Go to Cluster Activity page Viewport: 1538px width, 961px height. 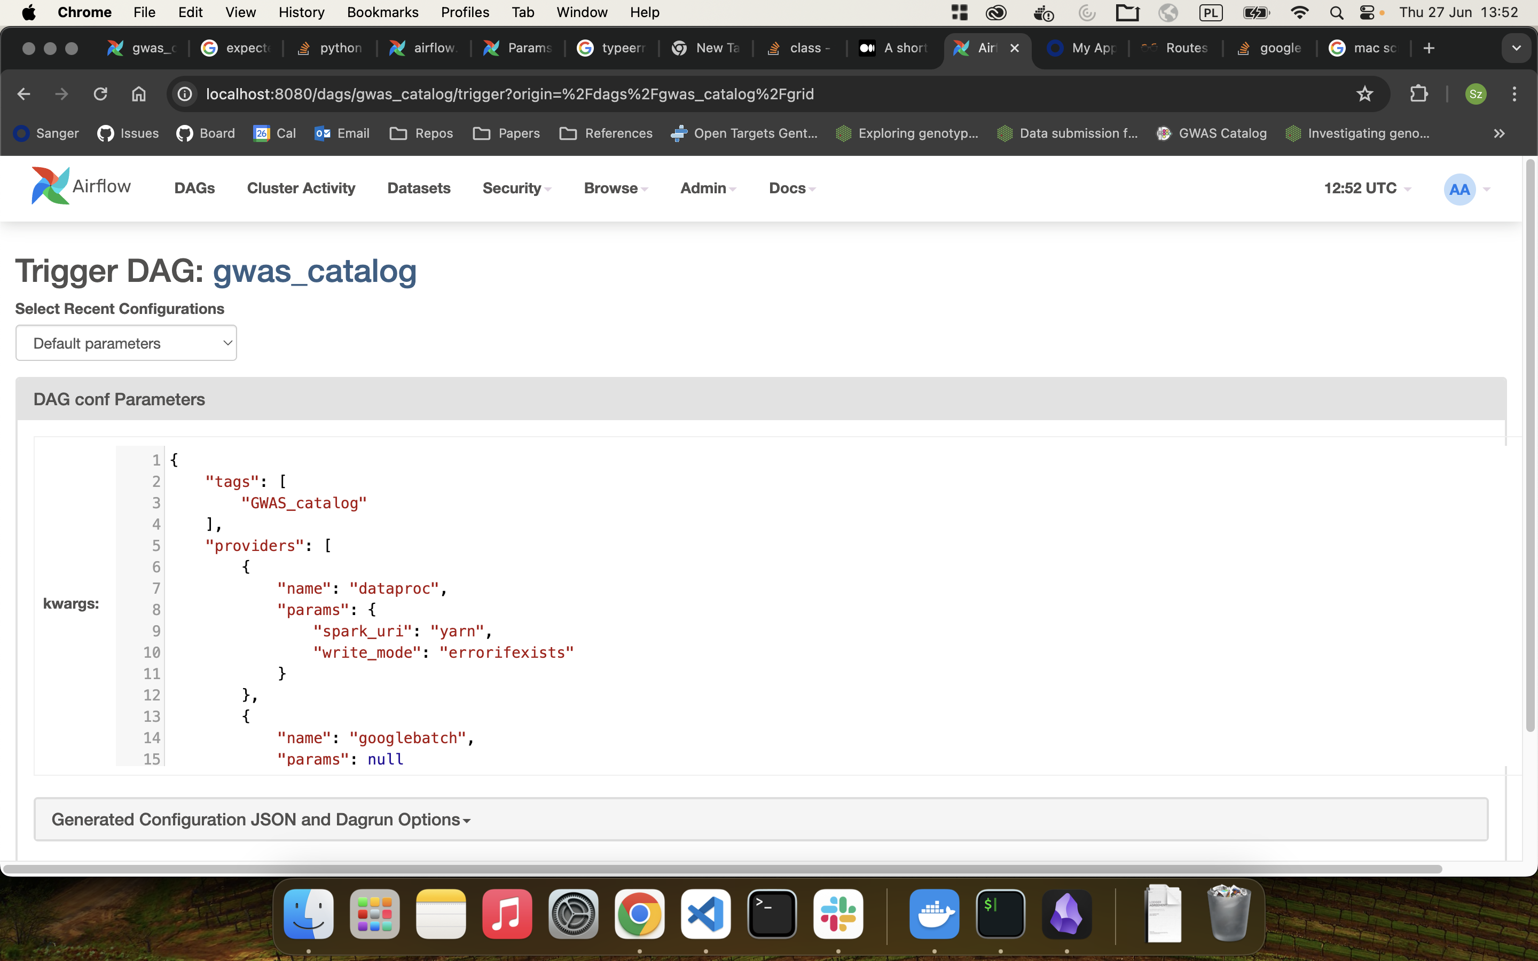301,188
